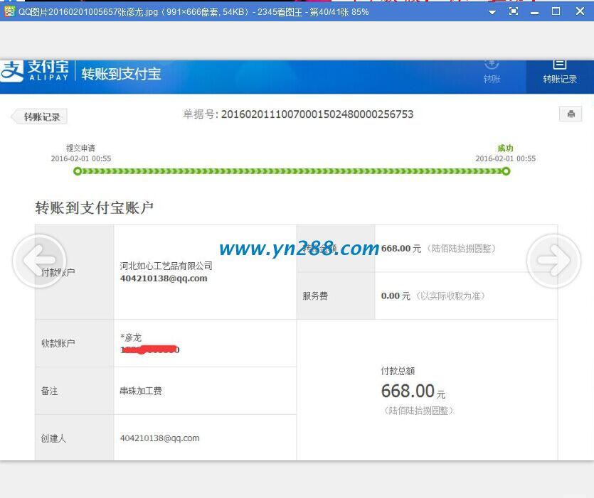Image resolution: width=594 pixels, height=498 pixels.
Task: Click the Alipay logo
Action: click(36, 71)
